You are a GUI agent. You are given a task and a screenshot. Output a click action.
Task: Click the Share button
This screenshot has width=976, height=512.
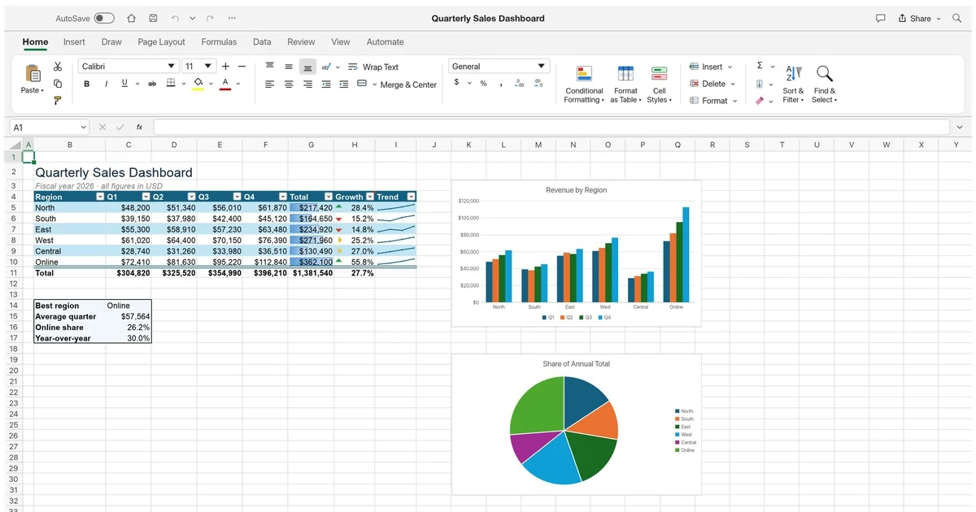coord(919,18)
